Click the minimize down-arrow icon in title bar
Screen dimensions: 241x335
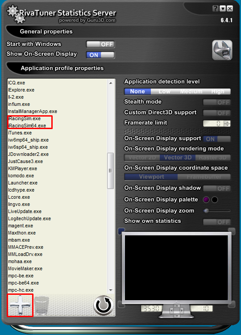[223, 8]
